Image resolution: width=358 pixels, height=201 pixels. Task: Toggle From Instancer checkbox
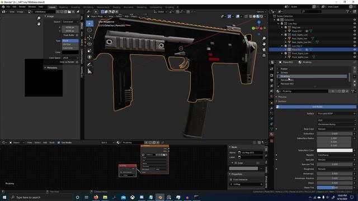tap(231, 180)
